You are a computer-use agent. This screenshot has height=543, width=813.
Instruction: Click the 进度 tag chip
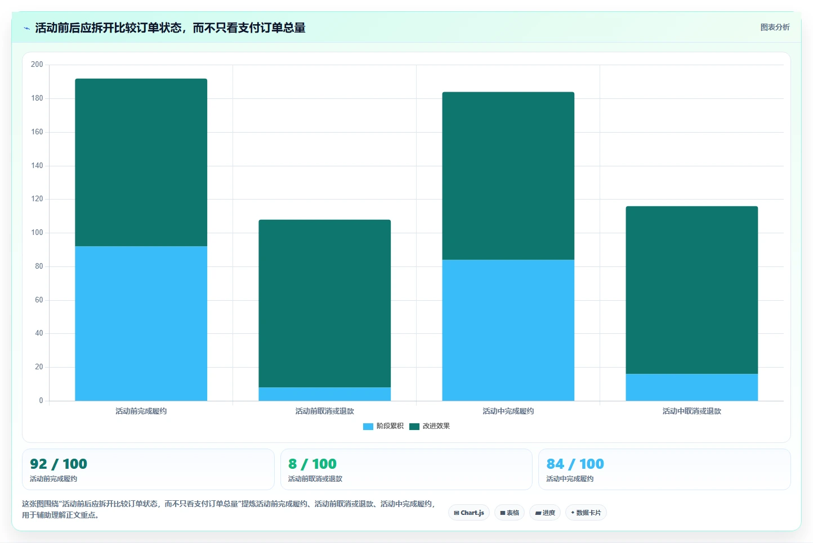(x=545, y=513)
